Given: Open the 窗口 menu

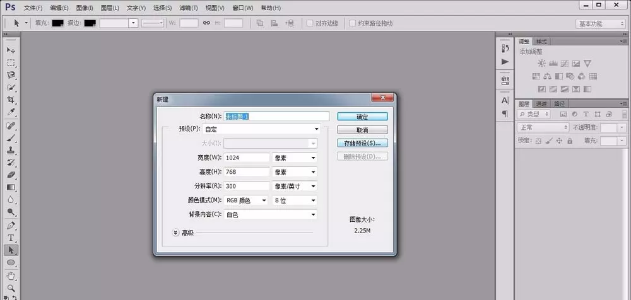Looking at the screenshot, I should tap(243, 8).
